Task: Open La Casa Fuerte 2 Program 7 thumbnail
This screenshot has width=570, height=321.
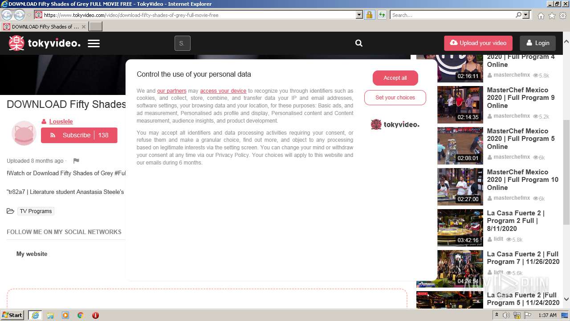Action: tap(460, 269)
